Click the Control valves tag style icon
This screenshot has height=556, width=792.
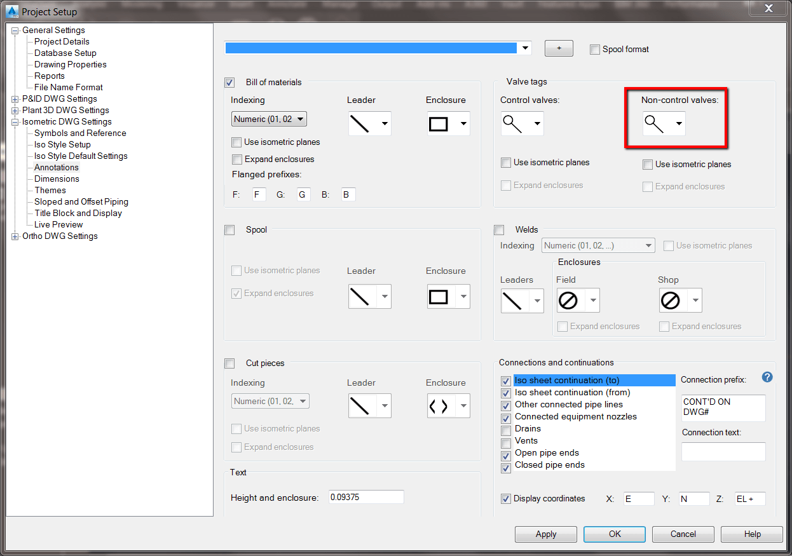click(x=513, y=123)
